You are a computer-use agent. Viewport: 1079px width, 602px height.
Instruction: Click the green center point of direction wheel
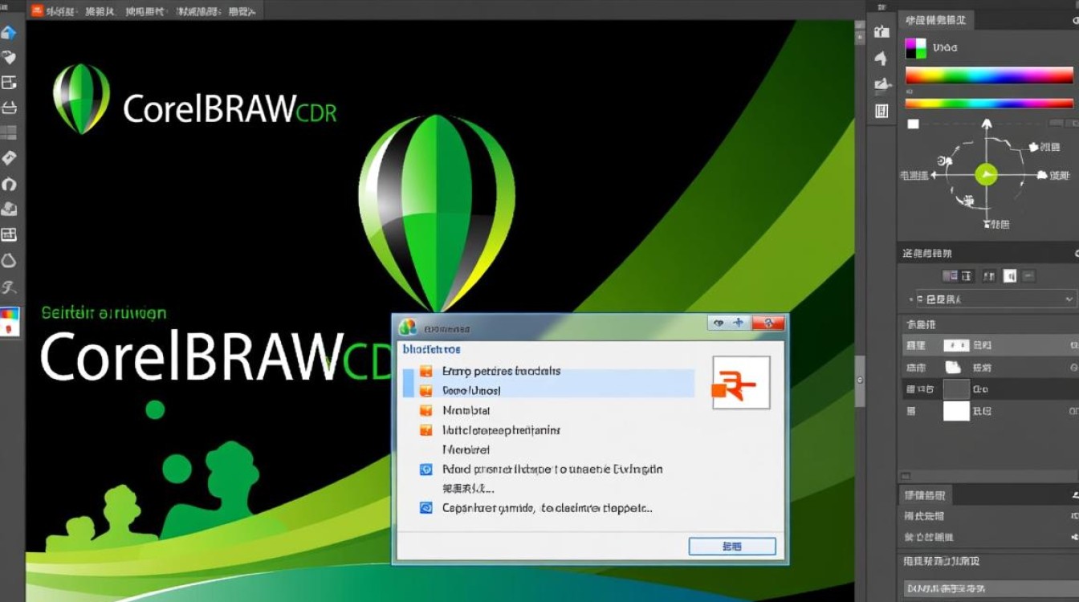(x=986, y=174)
